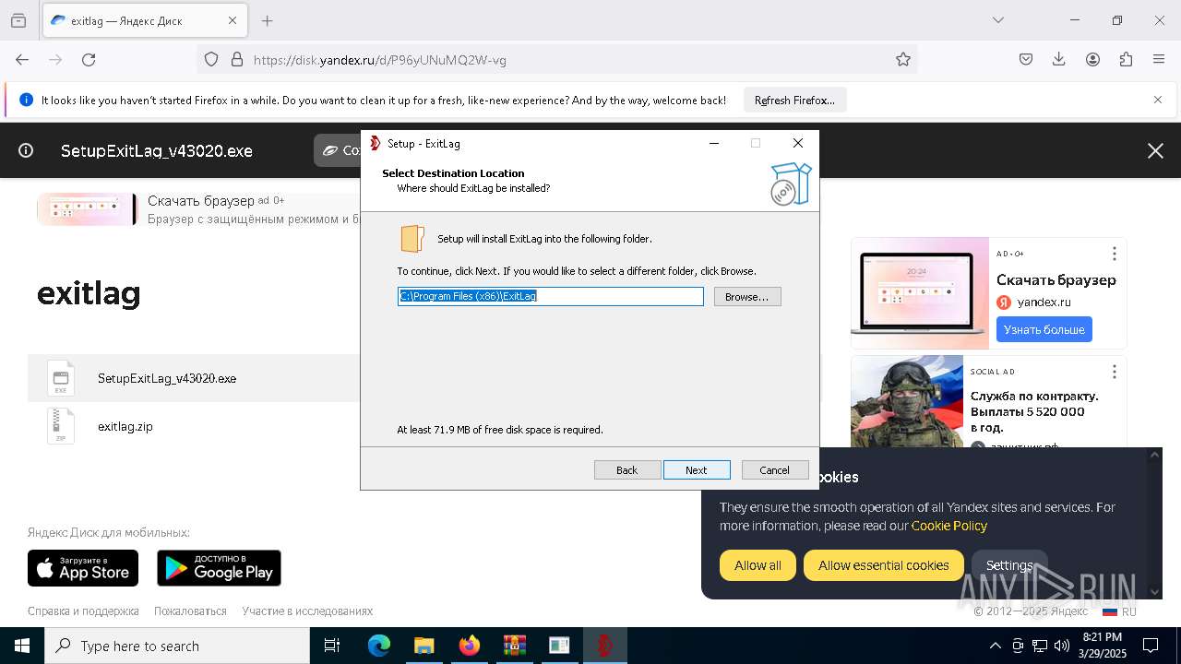Open the Browse folder dialog

pyautogui.click(x=747, y=297)
